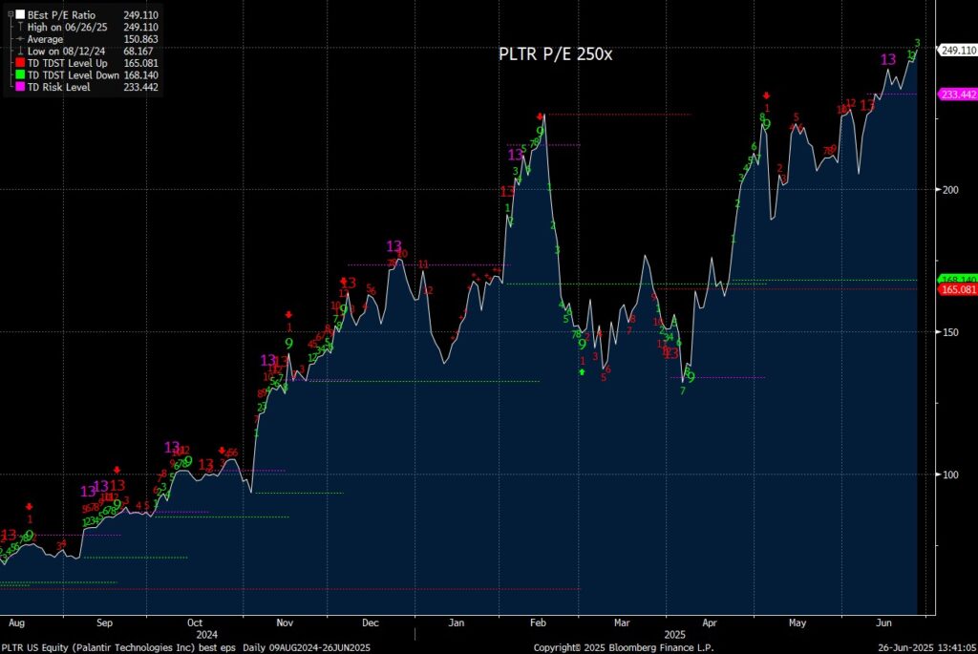
Task: Click the May label on the time axis
Action: pyautogui.click(x=797, y=622)
